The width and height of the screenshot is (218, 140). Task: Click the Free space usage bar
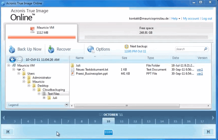click(x=146, y=37)
